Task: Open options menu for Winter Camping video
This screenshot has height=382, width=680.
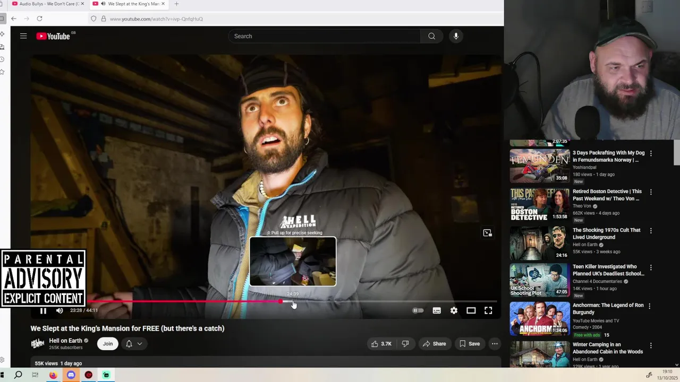Action: tap(651, 345)
